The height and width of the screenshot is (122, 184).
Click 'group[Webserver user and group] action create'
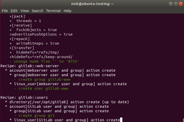point(65,75)
